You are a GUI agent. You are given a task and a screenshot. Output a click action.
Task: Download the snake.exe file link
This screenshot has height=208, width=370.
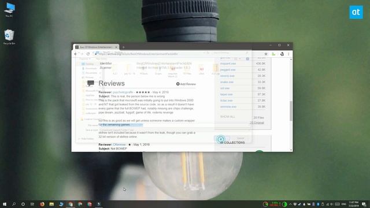(227, 82)
